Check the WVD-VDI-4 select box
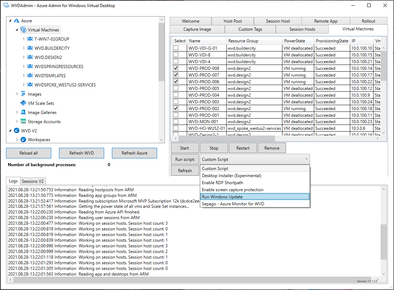Image resolution: width=394 pixels, height=290 pixels. click(176, 61)
